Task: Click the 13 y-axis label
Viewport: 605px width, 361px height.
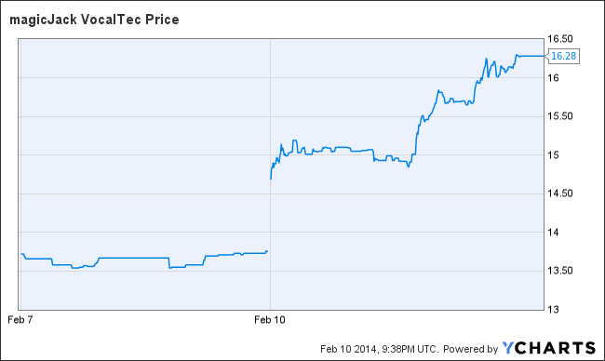Action: pos(553,309)
